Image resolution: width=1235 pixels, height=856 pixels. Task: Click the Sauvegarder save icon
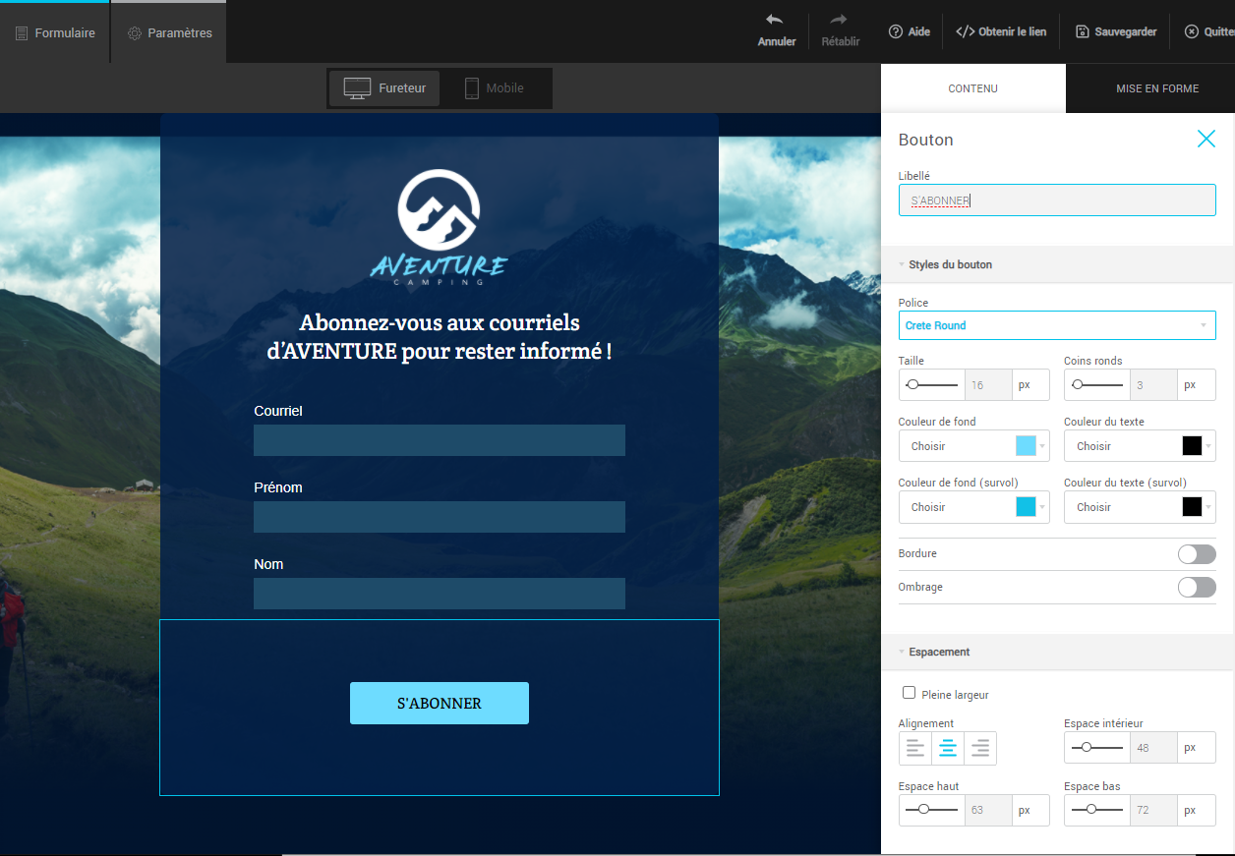(x=1083, y=31)
